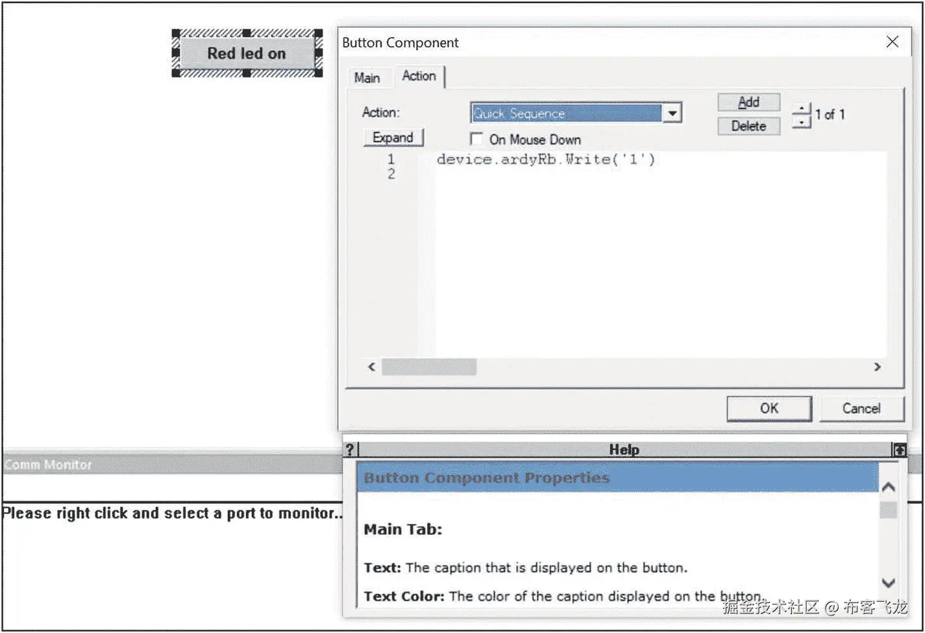Click the Red led on button on canvas

(x=247, y=53)
